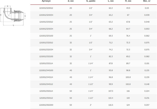Click the L value 62,2 cell

click(x=110, y=8)
